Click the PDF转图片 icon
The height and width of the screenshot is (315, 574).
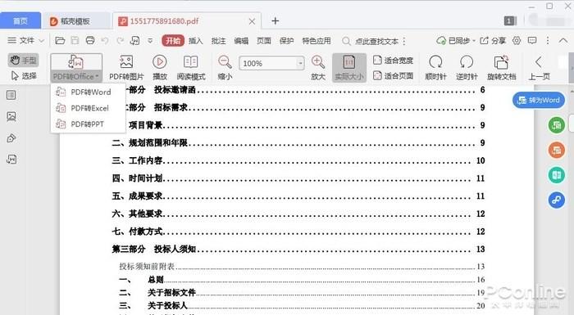pos(126,62)
